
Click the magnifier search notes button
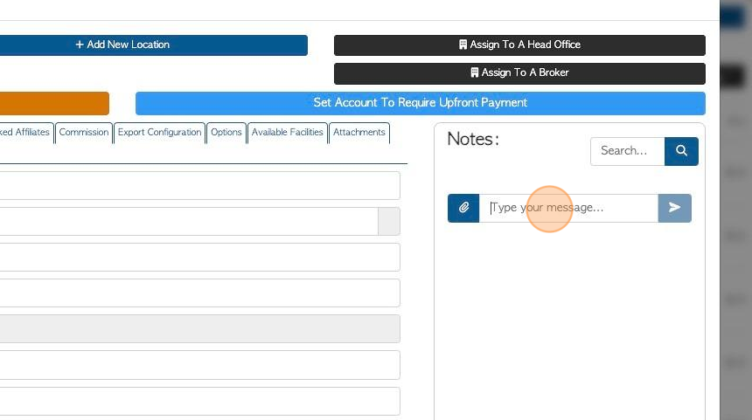[x=681, y=151]
